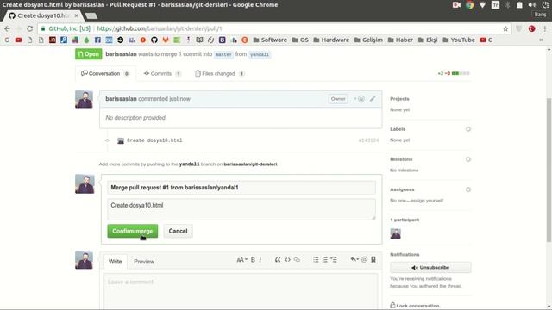Open the Assignees gear settings
The width and height of the screenshot is (552, 310).
click(468, 189)
